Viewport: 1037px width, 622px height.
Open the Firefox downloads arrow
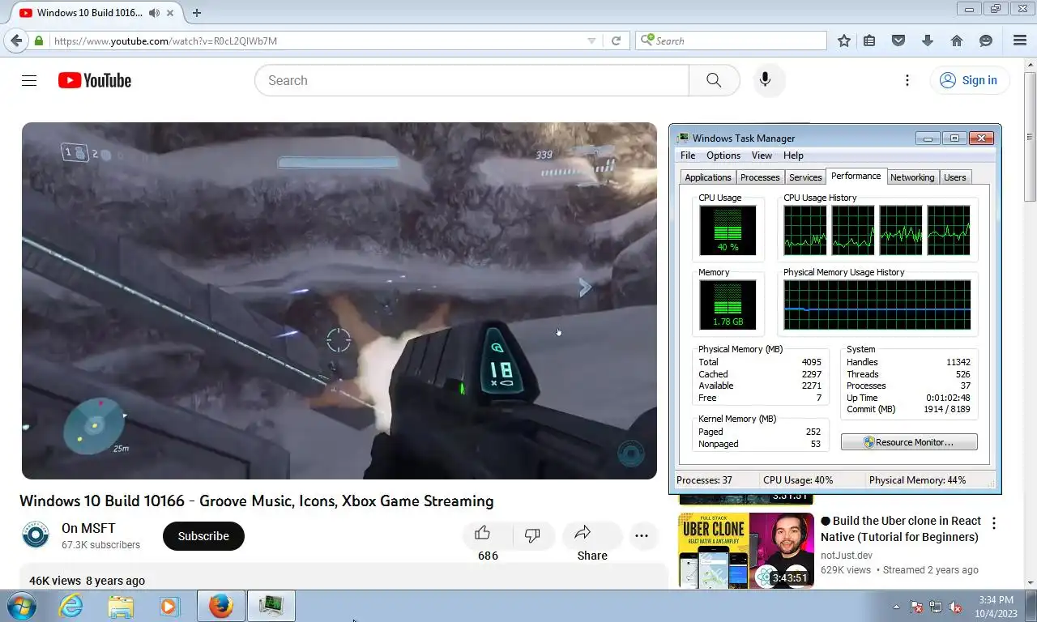click(928, 40)
